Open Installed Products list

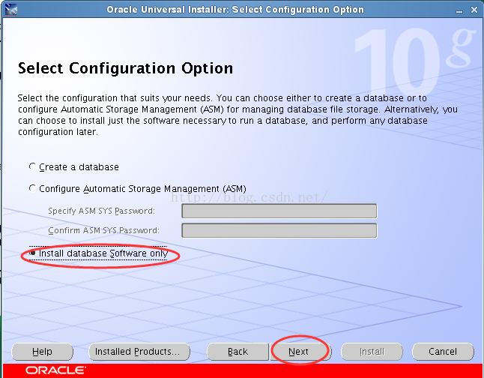(x=139, y=352)
